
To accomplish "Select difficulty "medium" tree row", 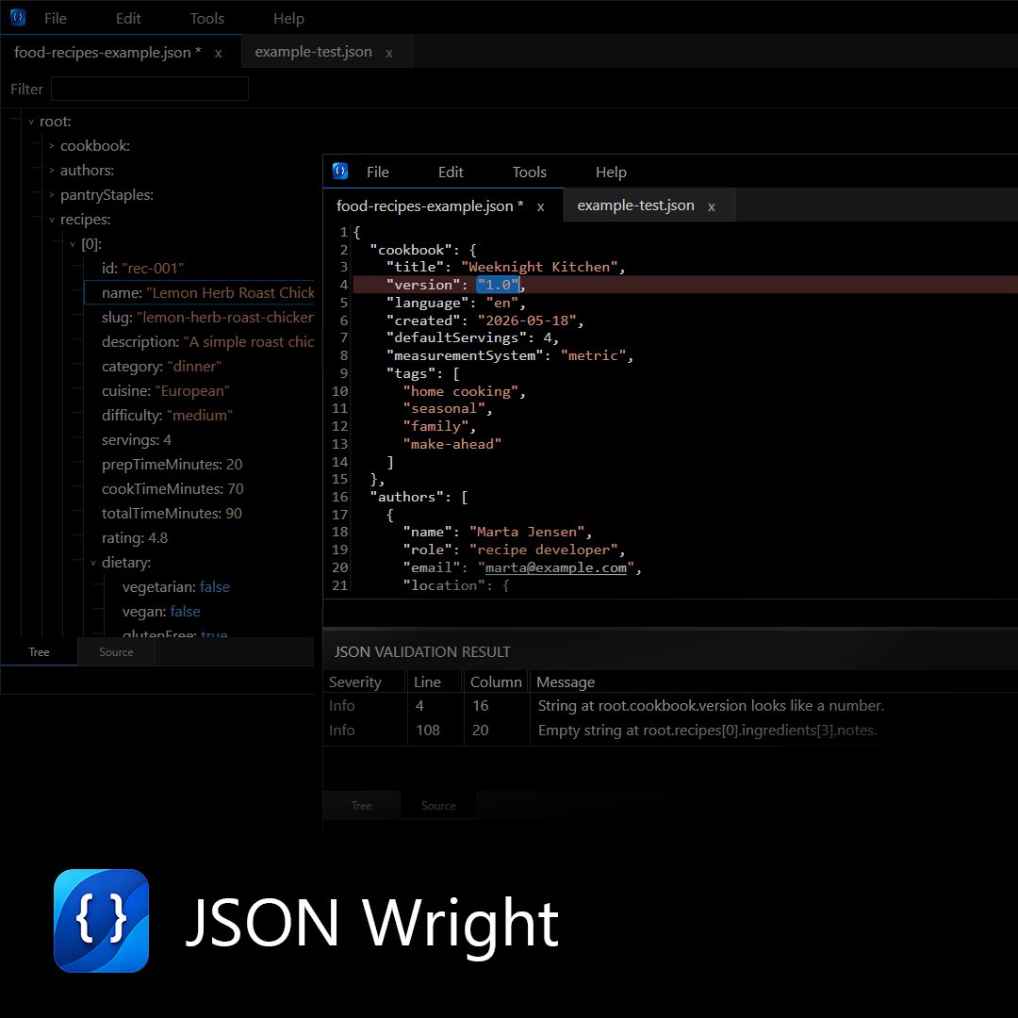I will [167, 416].
